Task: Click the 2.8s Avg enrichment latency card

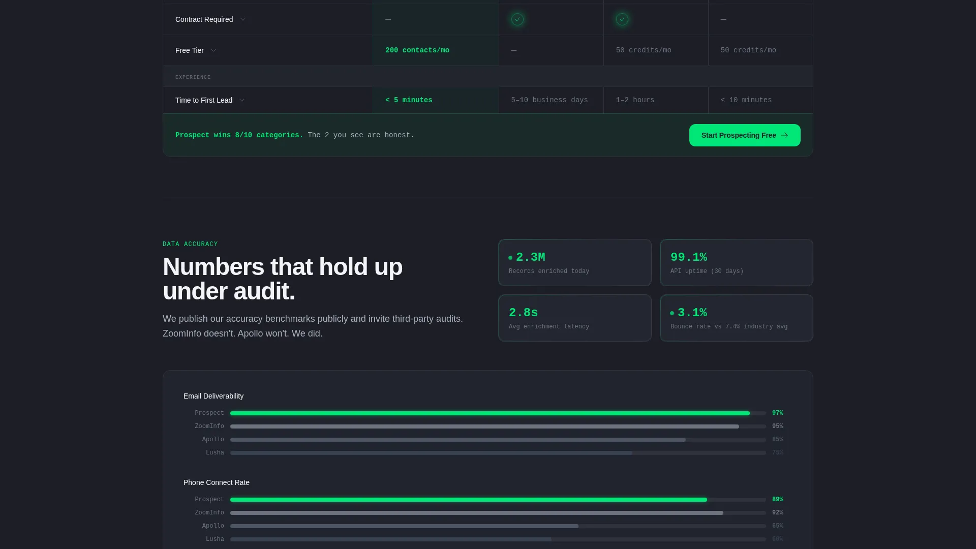Action: coord(575,318)
